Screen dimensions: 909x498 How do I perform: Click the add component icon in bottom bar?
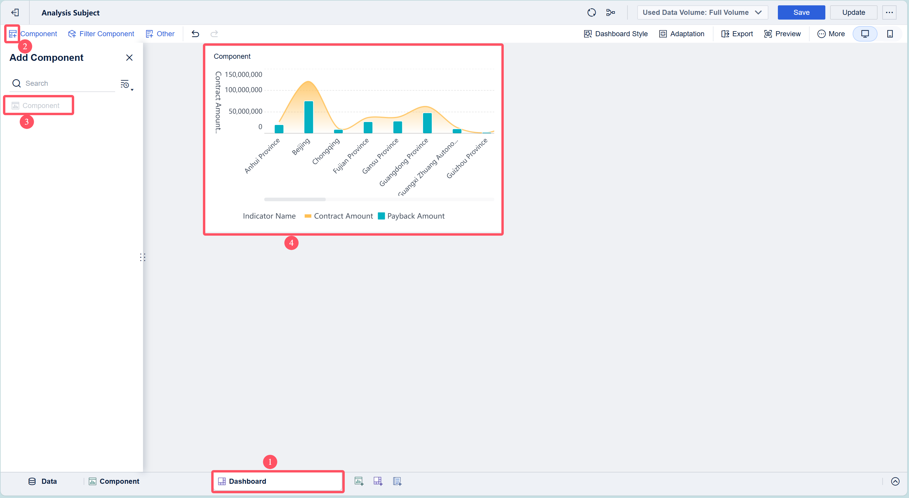click(359, 481)
